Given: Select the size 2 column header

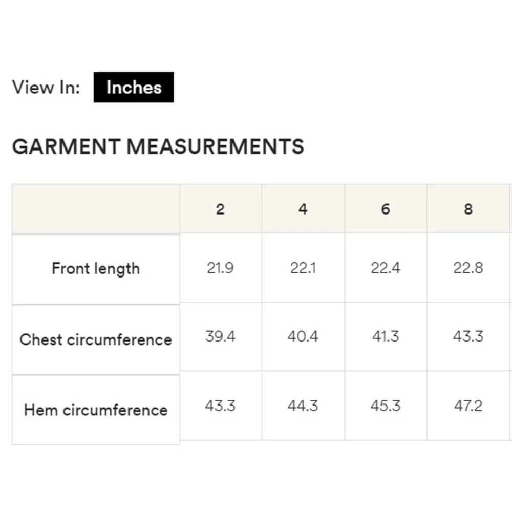Looking at the screenshot, I should click(220, 209).
